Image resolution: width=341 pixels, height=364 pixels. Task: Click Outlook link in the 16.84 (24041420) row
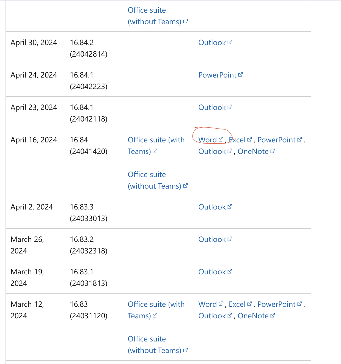click(212, 151)
